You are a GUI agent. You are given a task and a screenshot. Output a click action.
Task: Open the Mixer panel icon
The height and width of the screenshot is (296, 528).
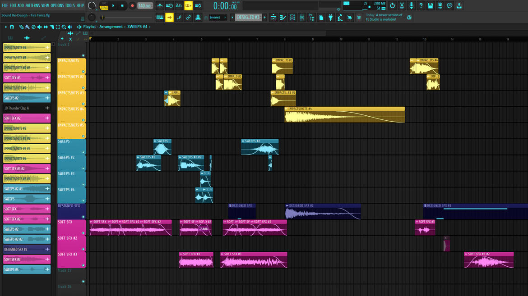click(302, 17)
